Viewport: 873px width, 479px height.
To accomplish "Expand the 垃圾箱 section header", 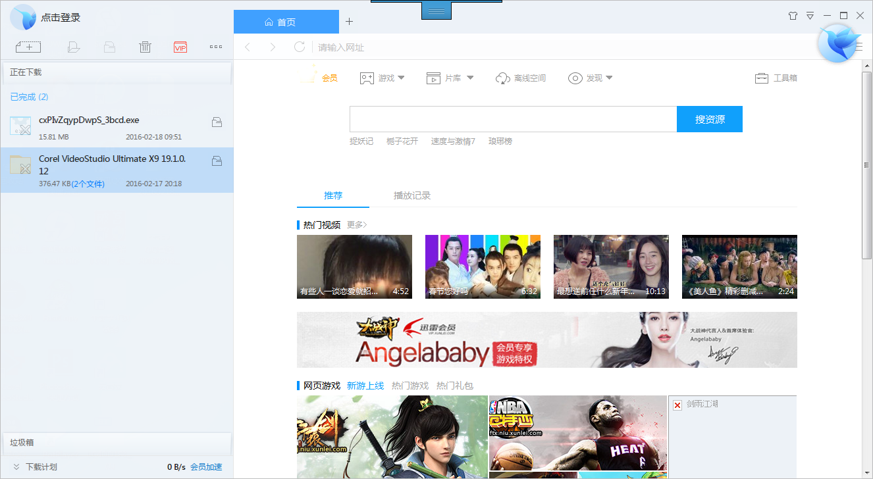I will coord(117,443).
